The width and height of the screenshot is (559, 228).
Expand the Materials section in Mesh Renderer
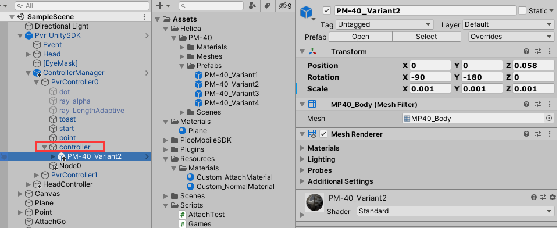302,148
